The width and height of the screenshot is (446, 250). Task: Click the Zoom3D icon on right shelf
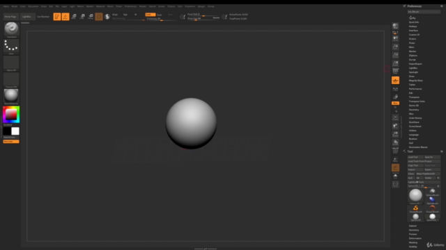pyautogui.click(x=395, y=134)
